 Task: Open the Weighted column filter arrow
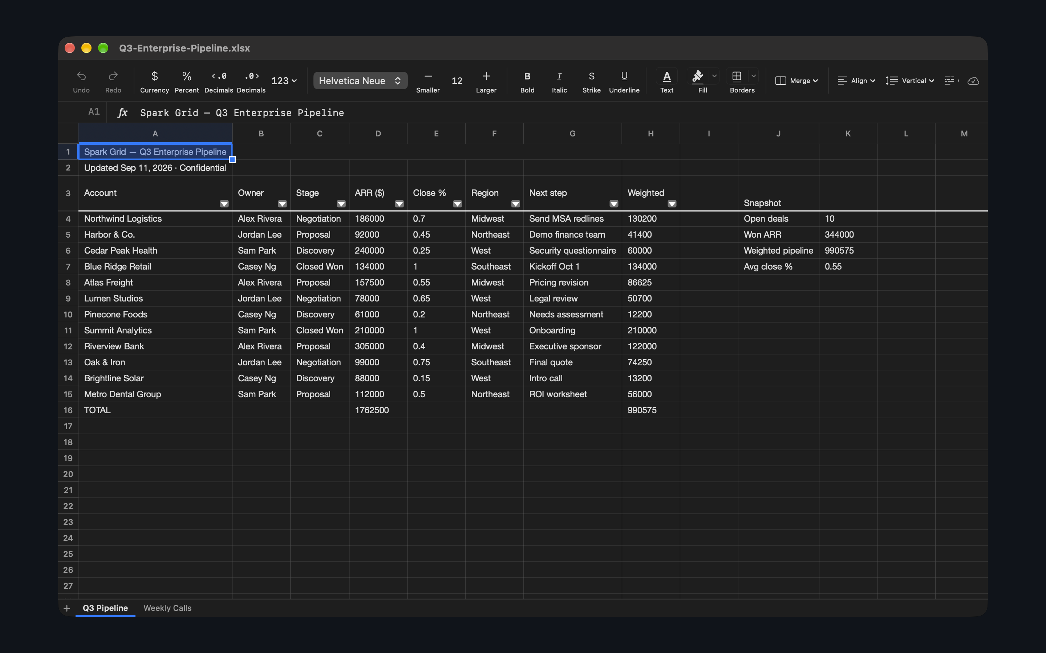tap(672, 204)
